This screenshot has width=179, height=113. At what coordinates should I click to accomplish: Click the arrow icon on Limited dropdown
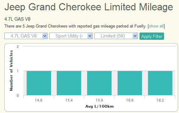135,36
